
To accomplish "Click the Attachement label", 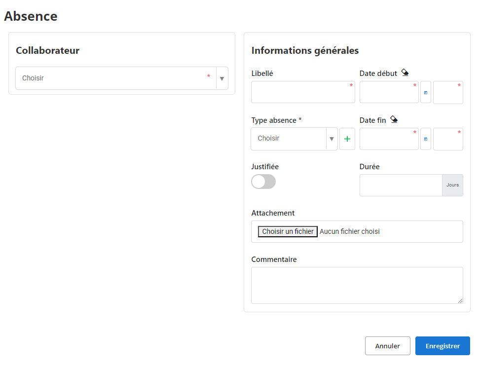I will tap(273, 213).
